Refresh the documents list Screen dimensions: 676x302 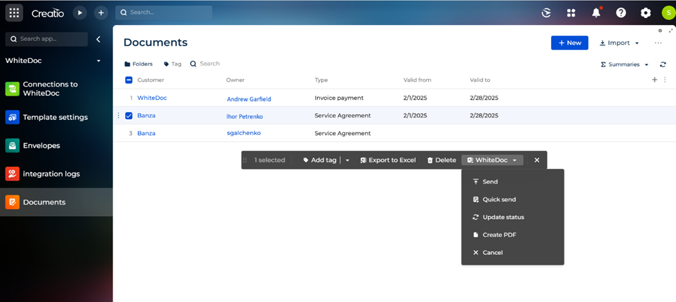click(x=663, y=64)
